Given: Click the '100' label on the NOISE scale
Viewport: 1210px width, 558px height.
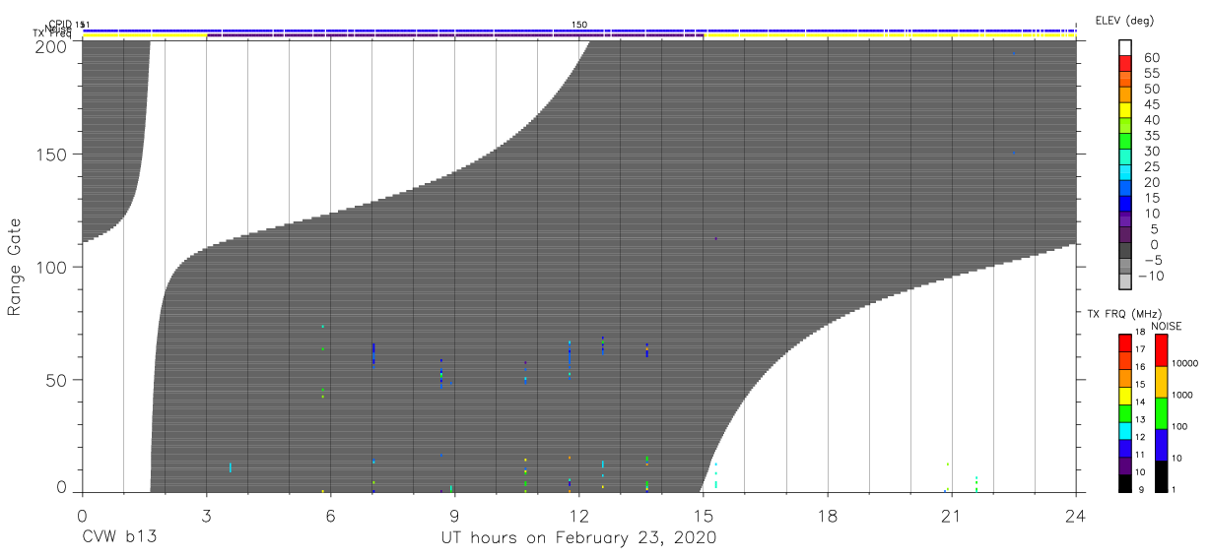Looking at the screenshot, I should coord(1177,427).
